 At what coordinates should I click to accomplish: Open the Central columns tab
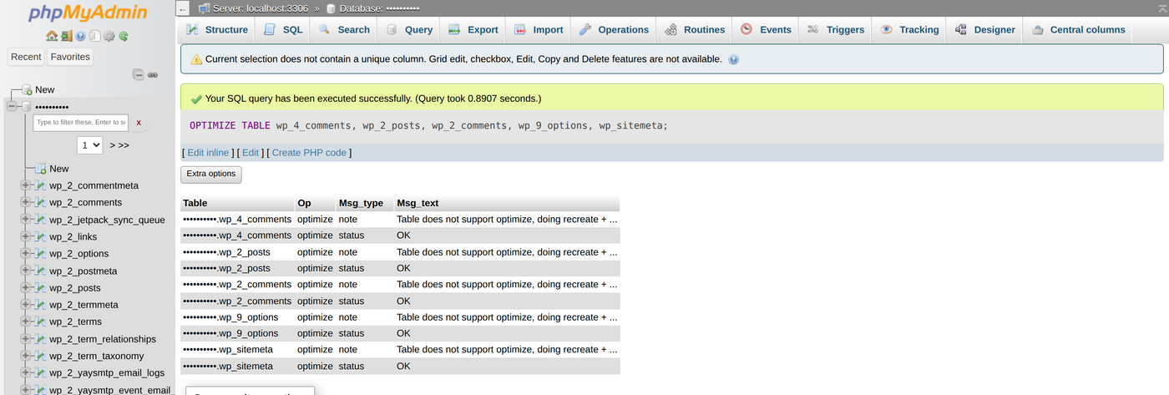click(x=1079, y=30)
